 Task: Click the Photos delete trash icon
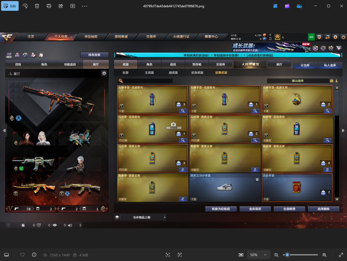click(37, 6)
